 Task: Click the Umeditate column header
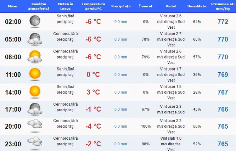197,6
